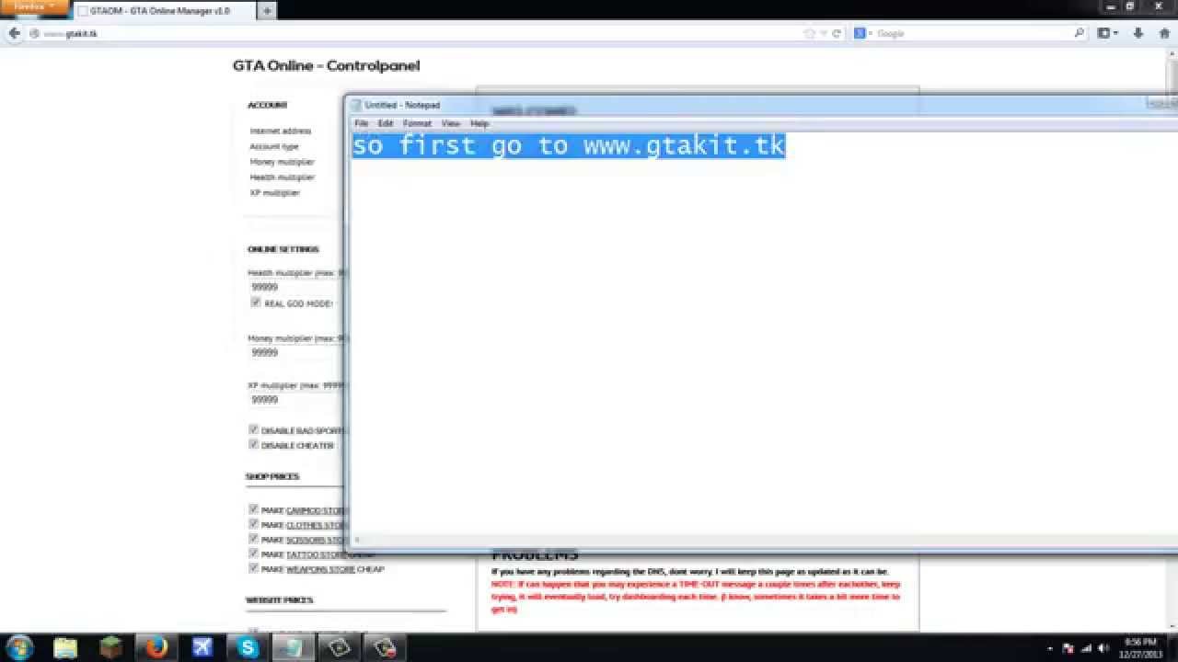Viewport: 1178px width, 662px height.
Task: Open bookmarks menu icon in Firefox toolbar
Action: pos(1108,33)
